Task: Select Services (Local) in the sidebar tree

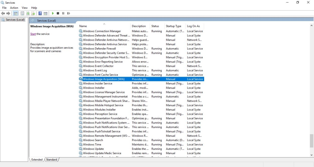Action: [13, 19]
